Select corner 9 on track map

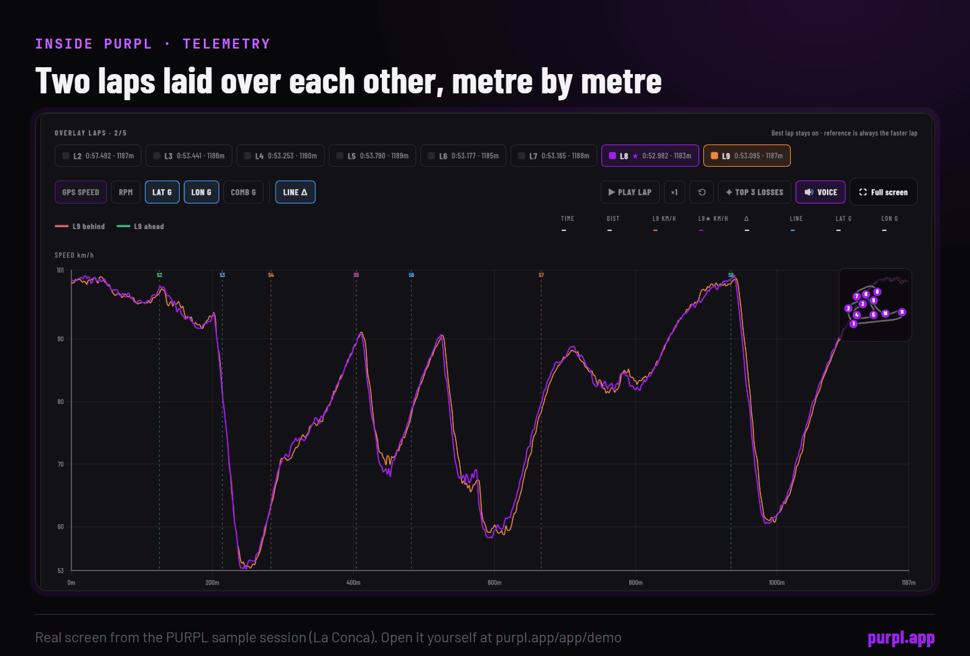[874, 301]
